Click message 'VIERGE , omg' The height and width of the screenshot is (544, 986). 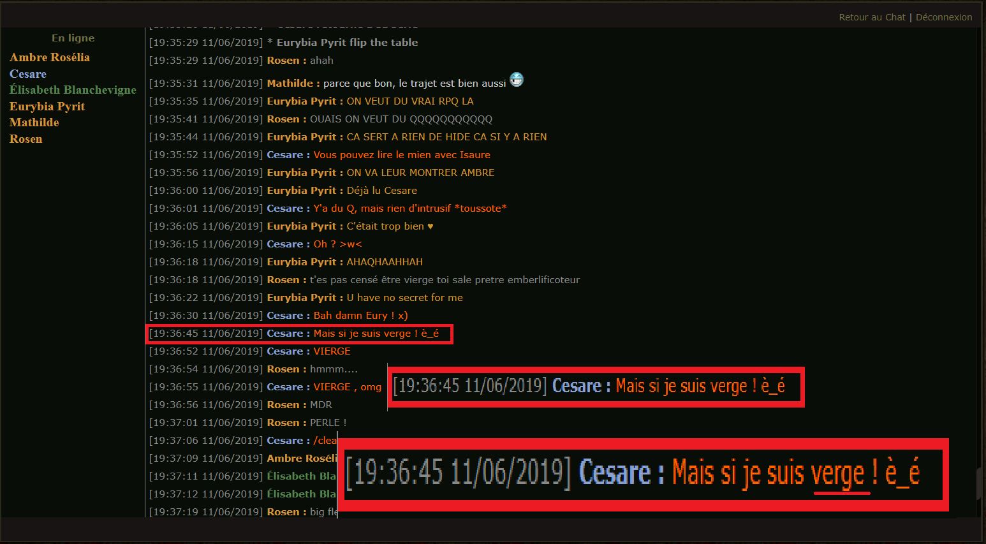coord(348,387)
